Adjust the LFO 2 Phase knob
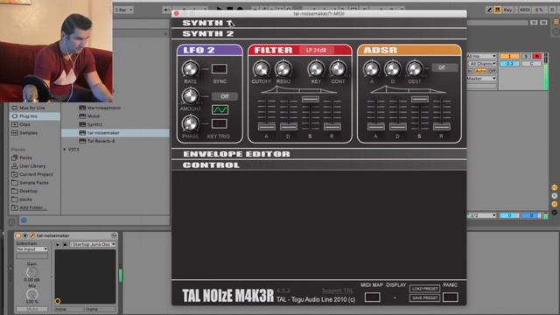Viewport: 560px width, 315px height. [191, 123]
